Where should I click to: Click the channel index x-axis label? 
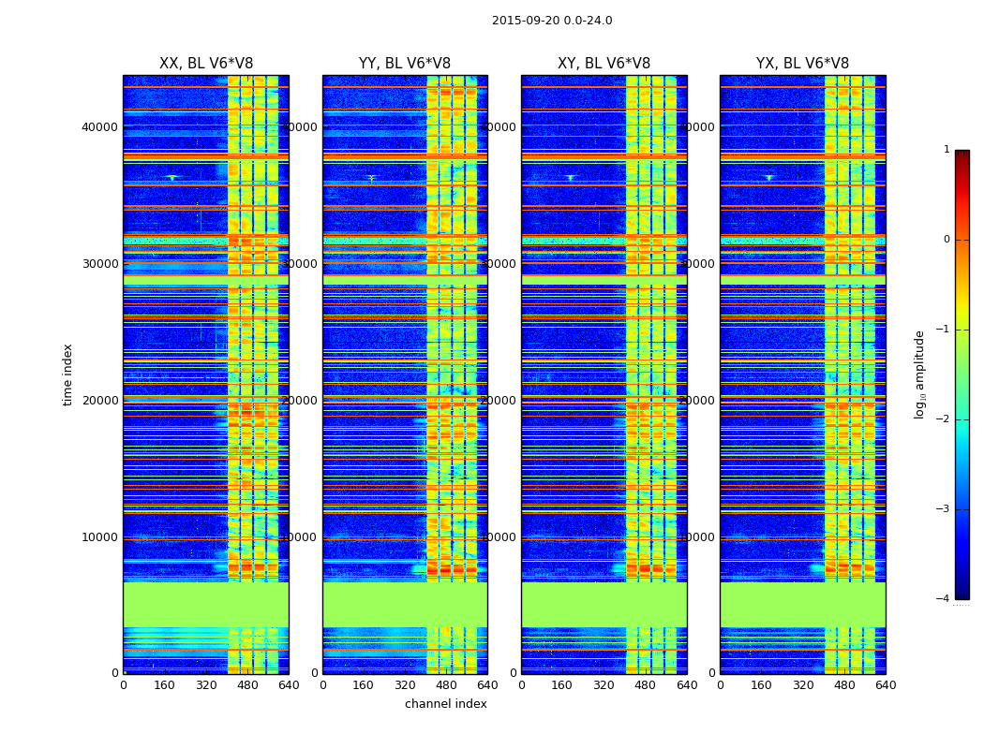[445, 704]
